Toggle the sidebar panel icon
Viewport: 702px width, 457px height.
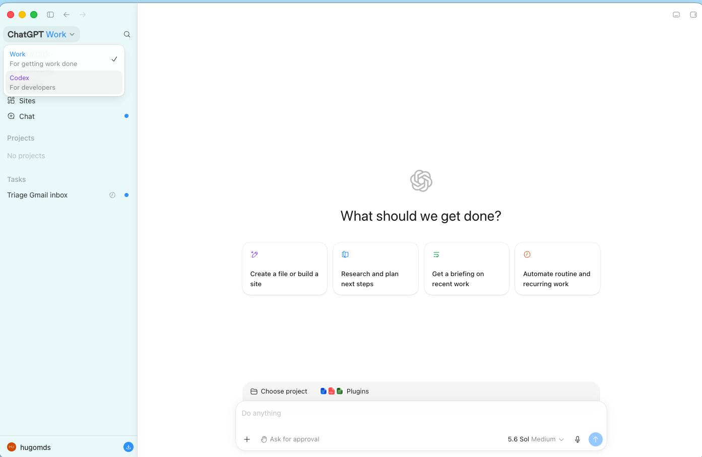50,15
